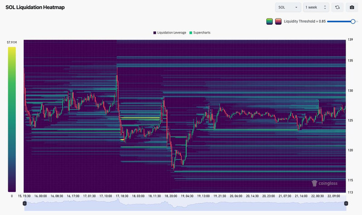Click the left range handle of timeline
Viewport: 362px width, 215px height.
24,204
